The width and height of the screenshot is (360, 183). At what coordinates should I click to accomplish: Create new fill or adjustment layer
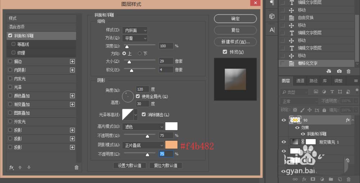click(322, 179)
